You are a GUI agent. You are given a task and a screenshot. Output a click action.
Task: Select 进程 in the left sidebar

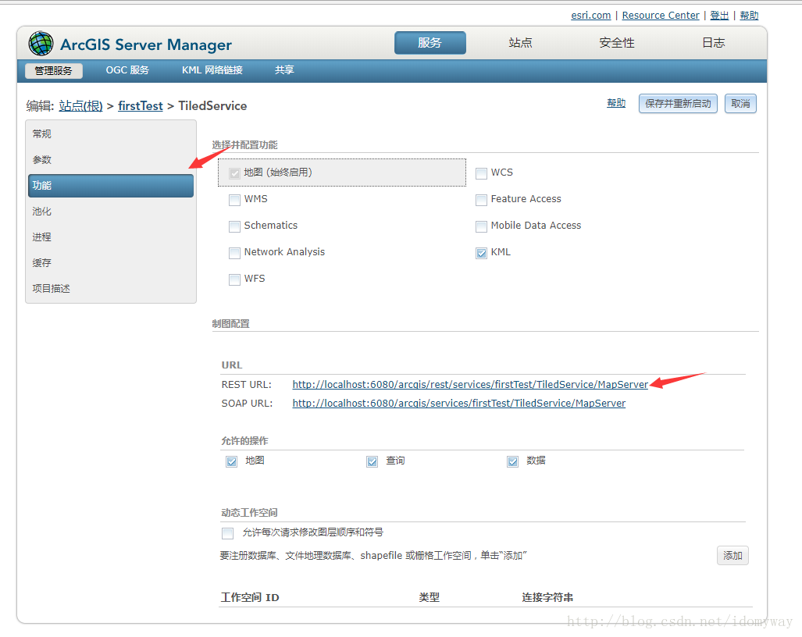point(111,237)
